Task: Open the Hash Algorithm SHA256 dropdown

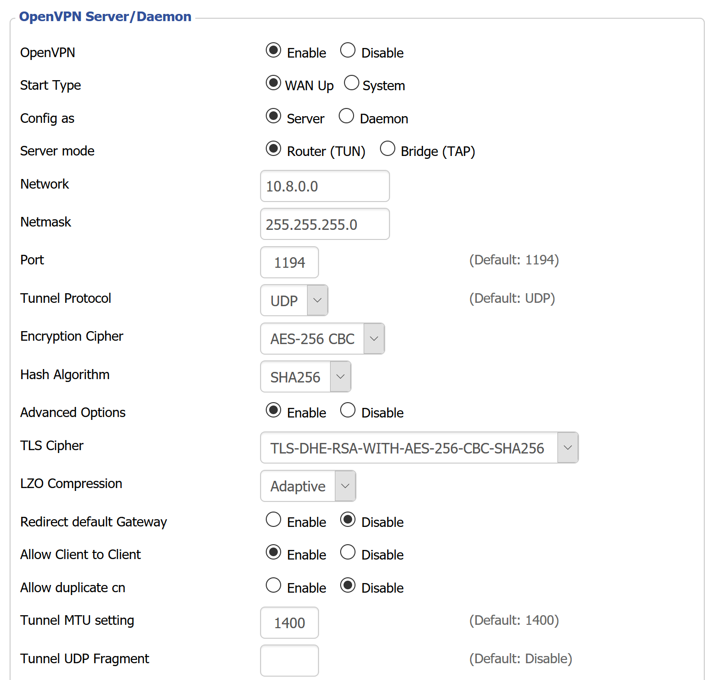Action: pos(306,377)
